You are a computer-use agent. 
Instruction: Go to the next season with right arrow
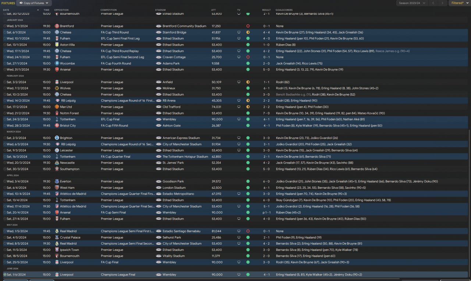(443, 3)
